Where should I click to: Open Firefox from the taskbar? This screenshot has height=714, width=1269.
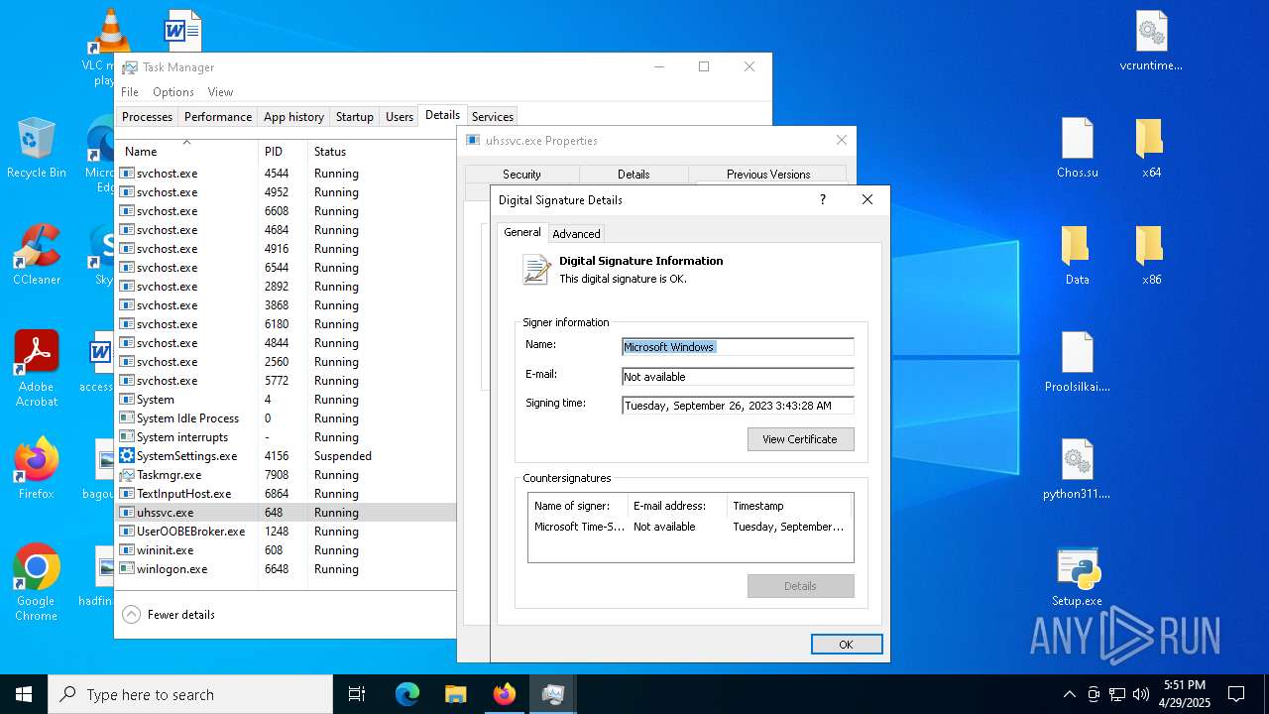point(504,694)
